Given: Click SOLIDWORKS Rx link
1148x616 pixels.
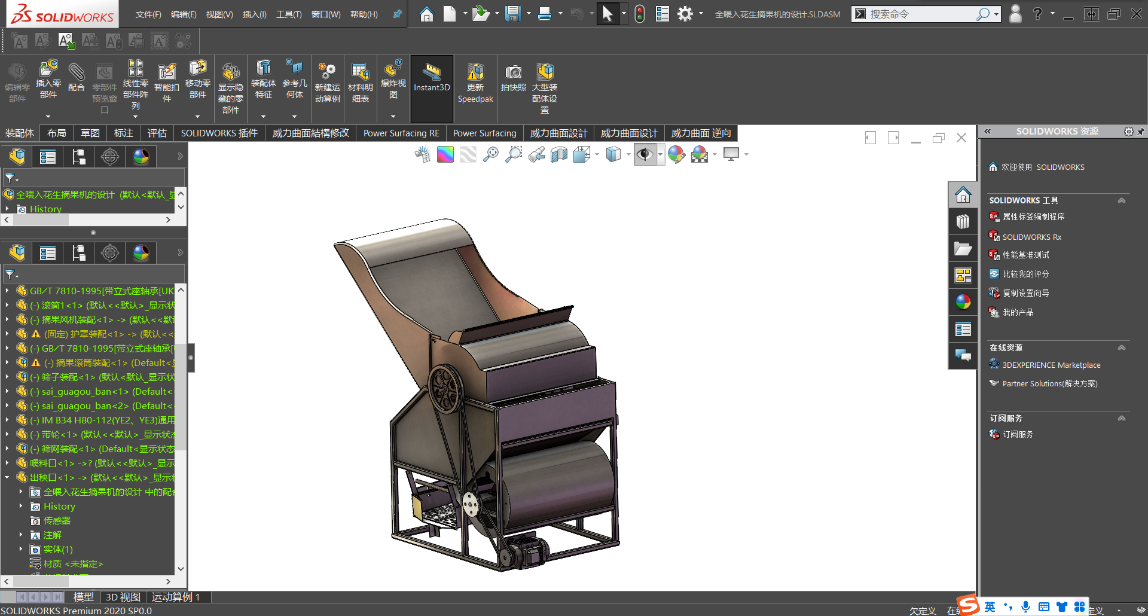Looking at the screenshot, I should (x=1031, y=237).
